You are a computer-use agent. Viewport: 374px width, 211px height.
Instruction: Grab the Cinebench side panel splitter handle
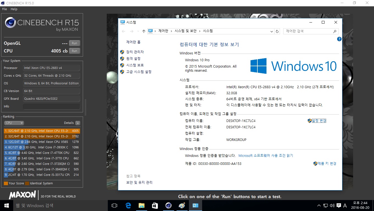click(x=85, y=108)
